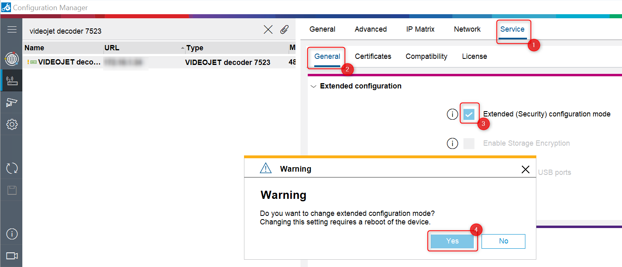
Task: Open the IP Matrix tab
Action: [420, 29]
